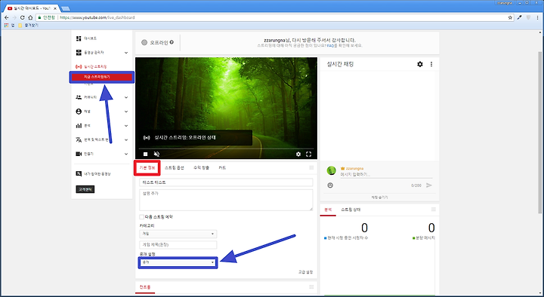Grab the Basic Info panel grid handle
Screen dimensions: 544x297
coord(311,167)
